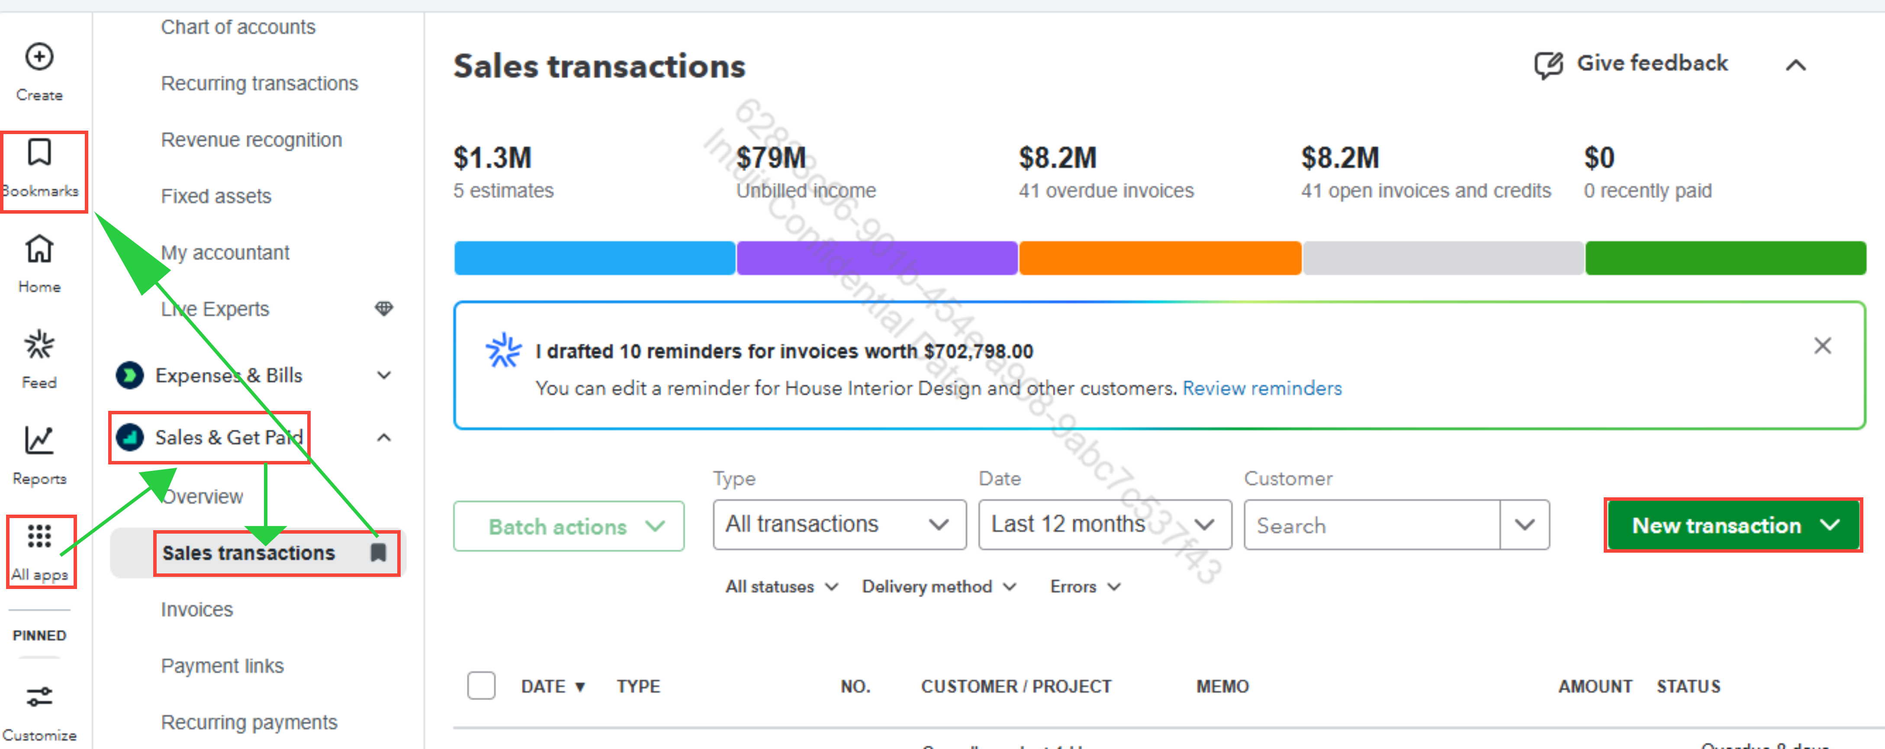Open the Reports chart icon
The height and width of the screenshot is (749, 1885).
tap(39, 440)
